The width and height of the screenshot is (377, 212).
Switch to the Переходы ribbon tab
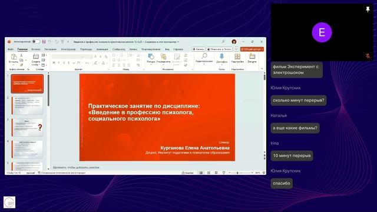coord(86,49)
